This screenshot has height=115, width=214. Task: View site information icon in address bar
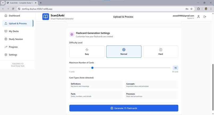coord(19,9)
